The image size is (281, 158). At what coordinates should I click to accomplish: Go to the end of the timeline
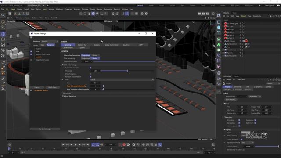pos(88,144)
